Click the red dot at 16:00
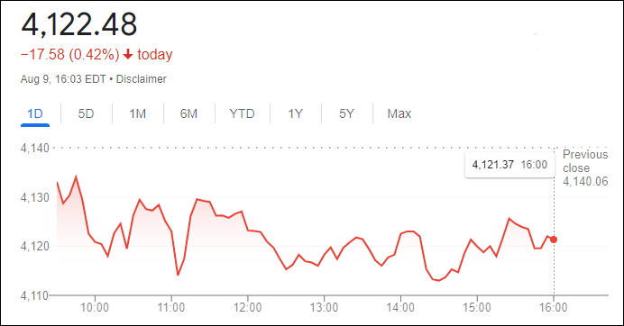 [x=554, y=240]
